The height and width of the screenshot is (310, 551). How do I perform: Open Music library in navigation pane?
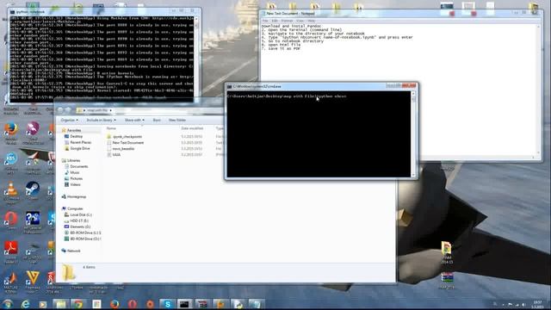tap(75, 172)
